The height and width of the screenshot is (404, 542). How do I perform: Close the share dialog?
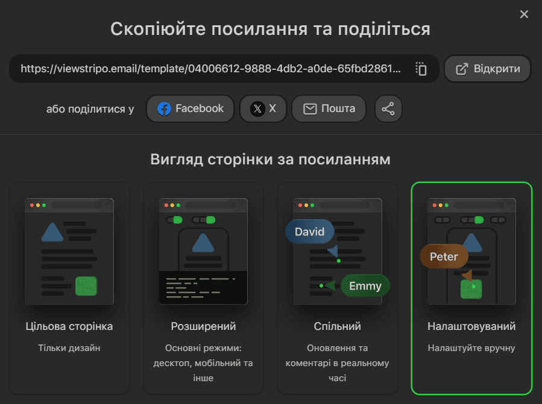[524, 14]
